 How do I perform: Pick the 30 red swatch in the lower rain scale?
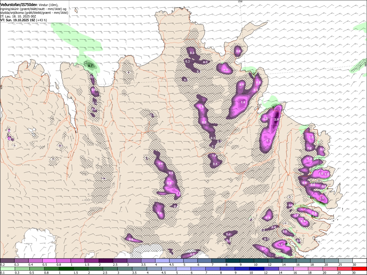pos(360,269)
